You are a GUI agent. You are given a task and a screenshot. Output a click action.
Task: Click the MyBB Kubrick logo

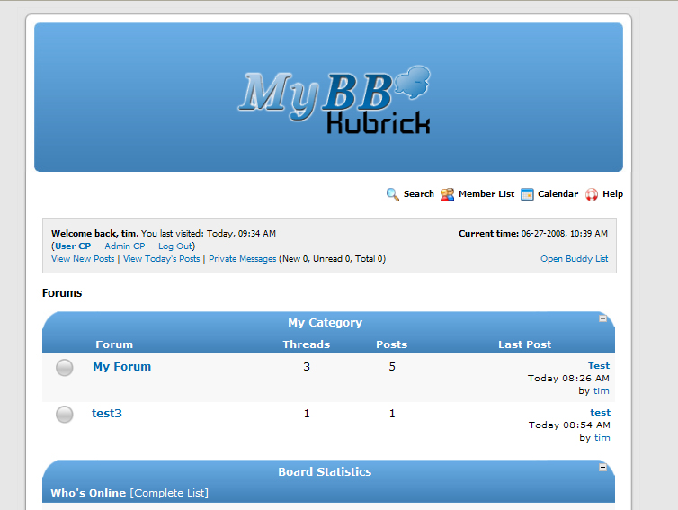334,100
